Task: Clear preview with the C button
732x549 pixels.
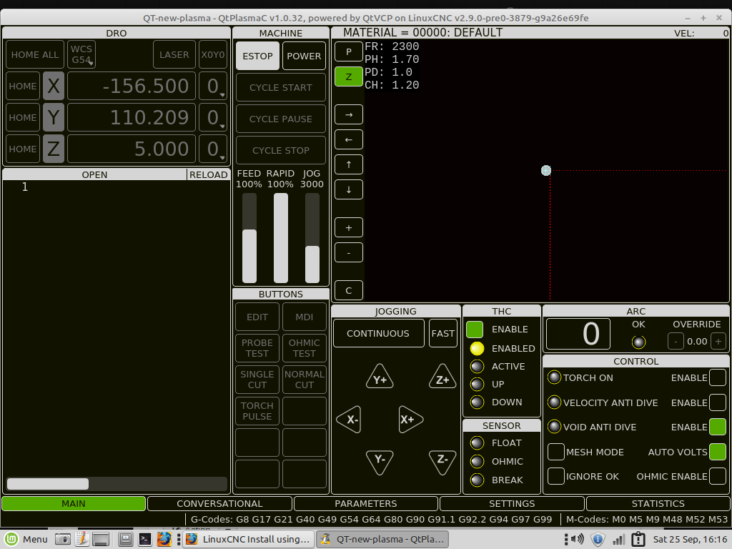Action: tap(349, 290)
